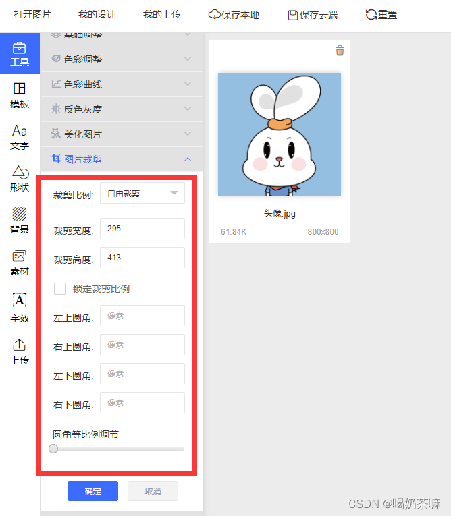The width and height of the screenshot is (451, 516).
Task: Open the 字效 text effects panel
Action: point(20,308)
